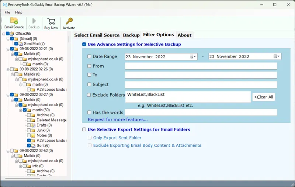Switch to the Select Email Source tab
Viewport: 295px width, 187px height.
[97, 35]
